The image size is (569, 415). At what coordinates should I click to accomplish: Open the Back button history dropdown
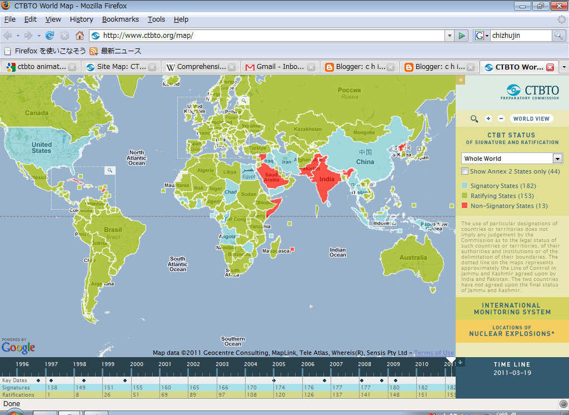click(x=18, y=36)
